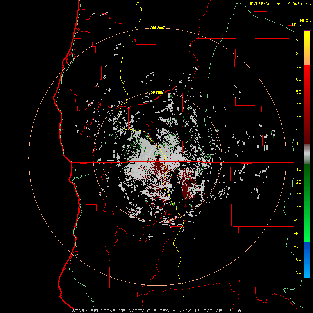Viewport: 313px width, 313px height.
Task: Click the -40 scale label
Action: click(x=297, y=208)
